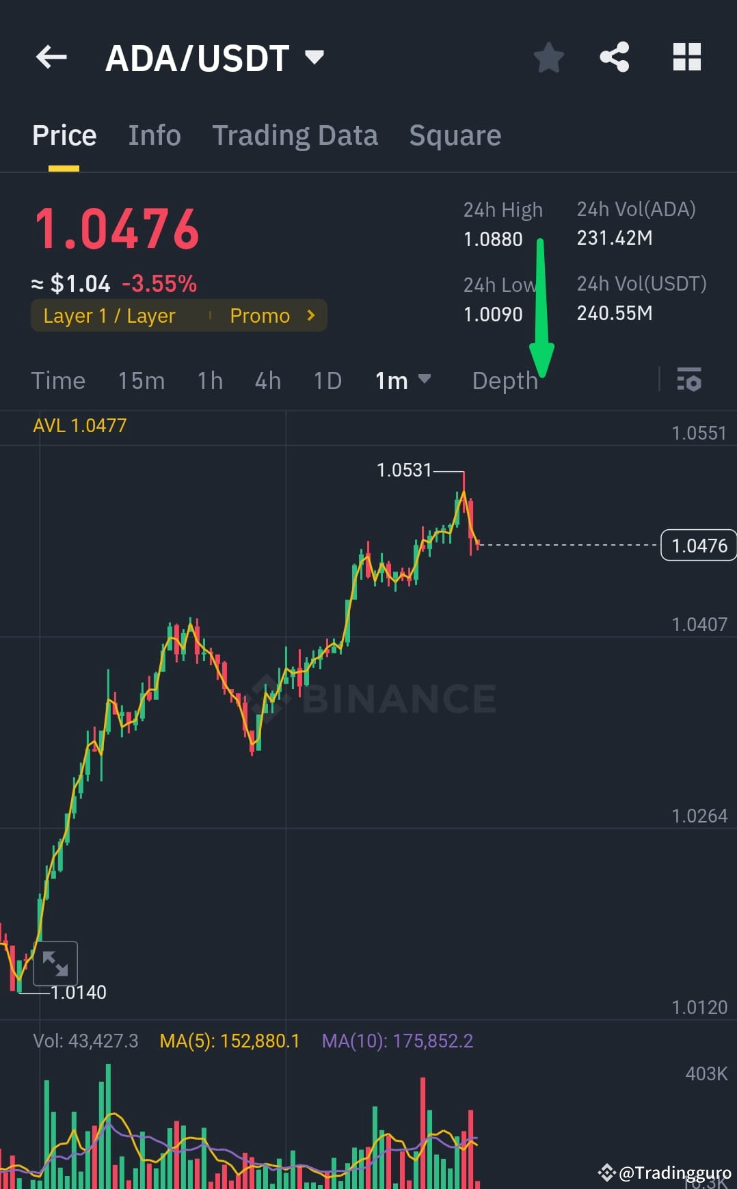This screenshot has width=737, height=1189.
Task: Open the grid layout icon top right
Action: point(686,57)
